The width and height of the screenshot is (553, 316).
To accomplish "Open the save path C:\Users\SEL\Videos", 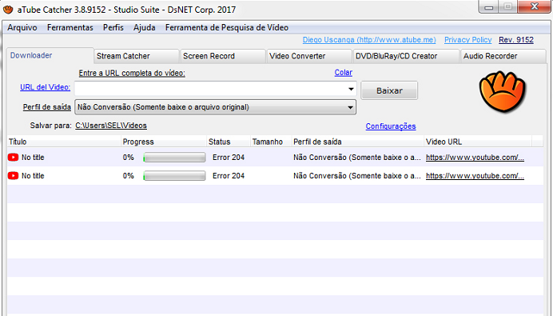I will (x=111, y=126).
